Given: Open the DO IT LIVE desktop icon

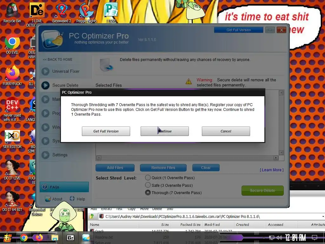Looking at the screenshot, I should click(12, 170).
